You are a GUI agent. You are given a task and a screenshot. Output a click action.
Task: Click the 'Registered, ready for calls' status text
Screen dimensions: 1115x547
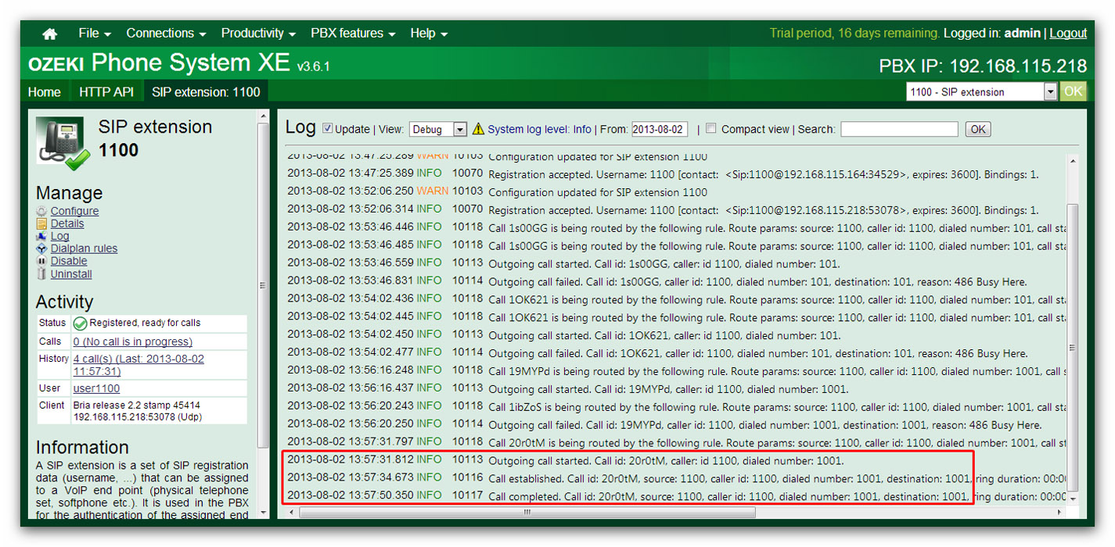[x=146, y=323]
